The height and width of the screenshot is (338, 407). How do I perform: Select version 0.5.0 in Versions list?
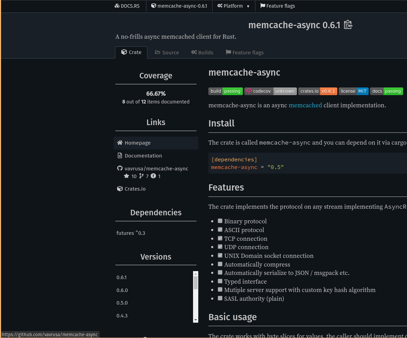tap(122, 303)
